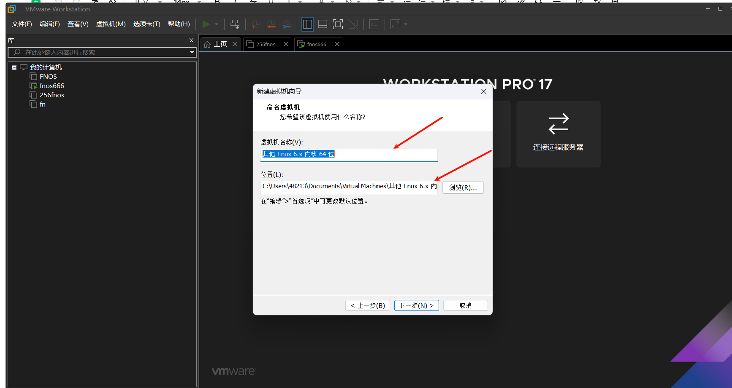Switch to the 256fnos tab

coord(266,44)
